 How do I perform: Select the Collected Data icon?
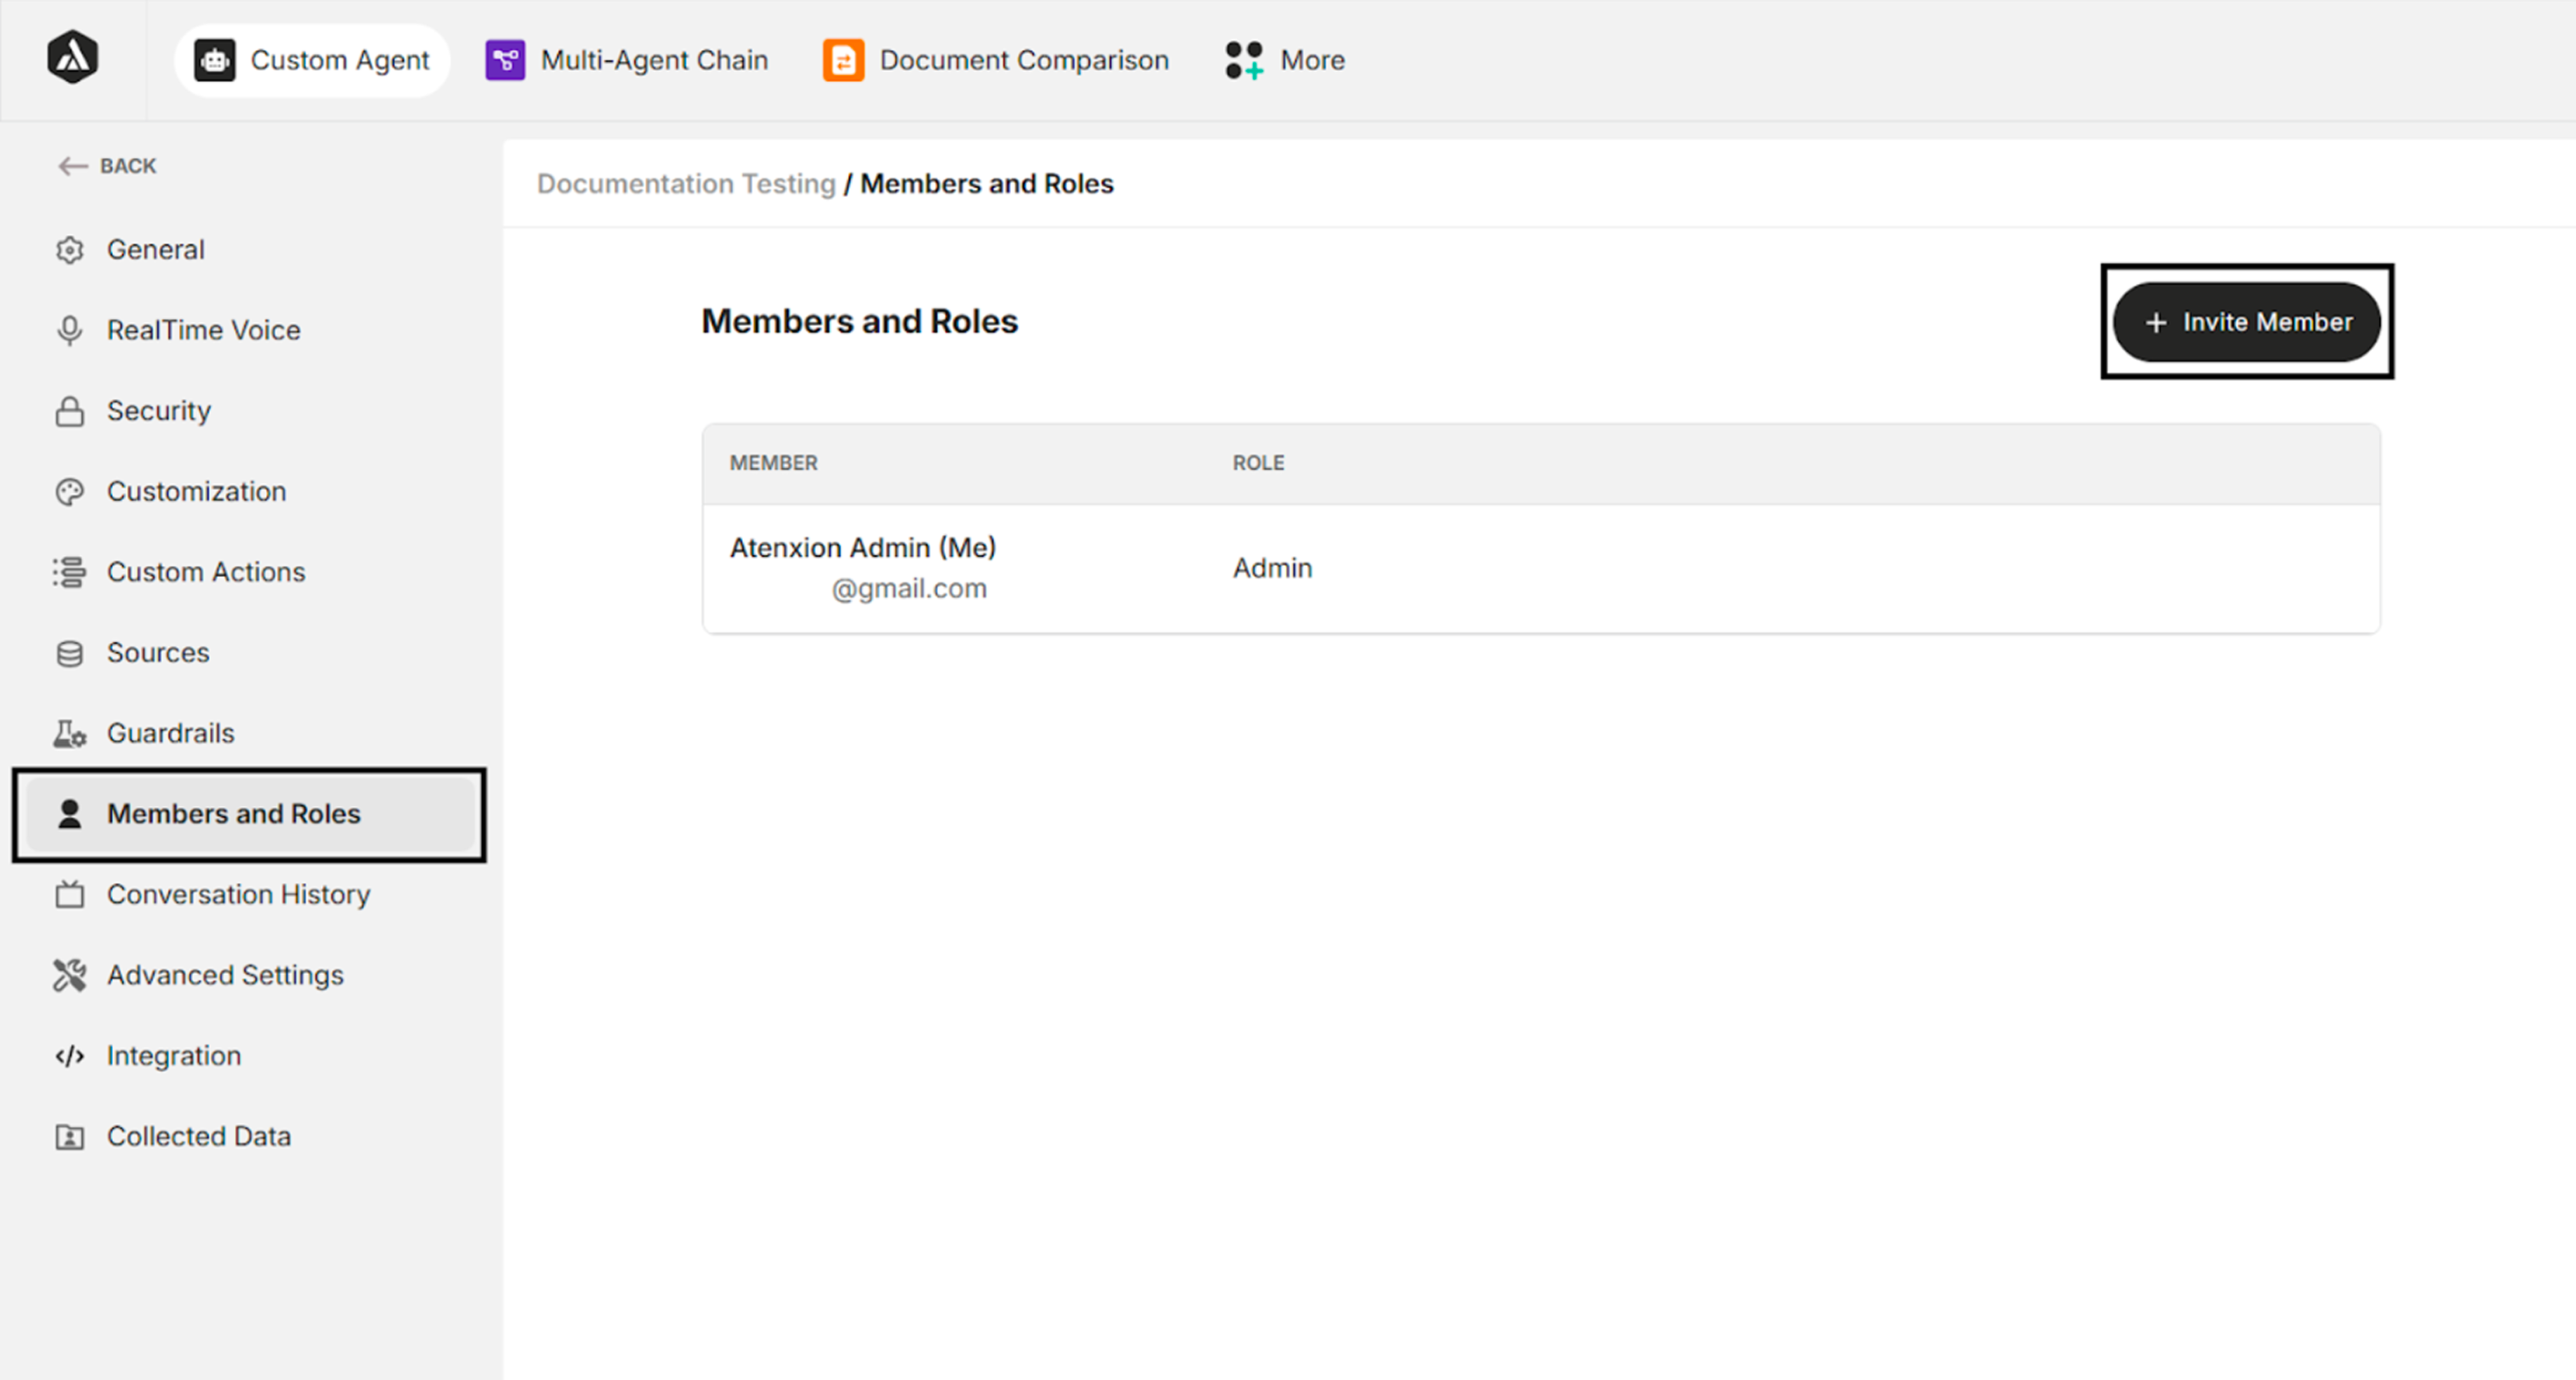pyautogui.click(x=70, y=1136)
